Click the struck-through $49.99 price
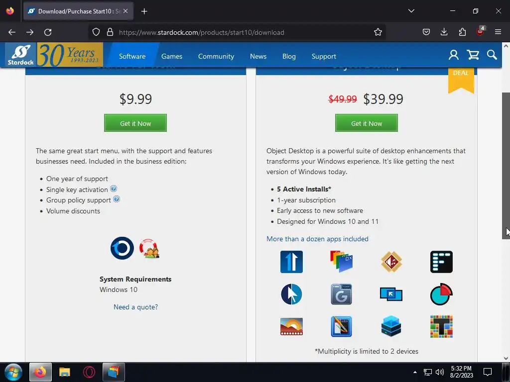This screenshot has height=382, width=510. click(x=343, y=99)
